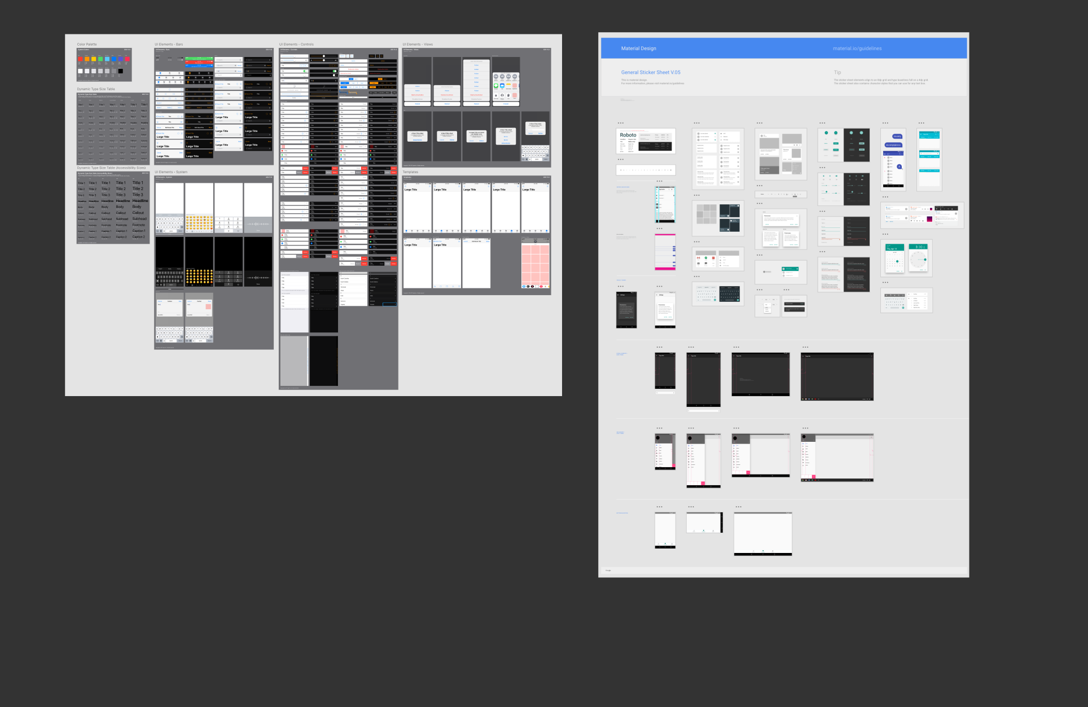Click the General Sticker Sheet V.05 title

(650, 72)
